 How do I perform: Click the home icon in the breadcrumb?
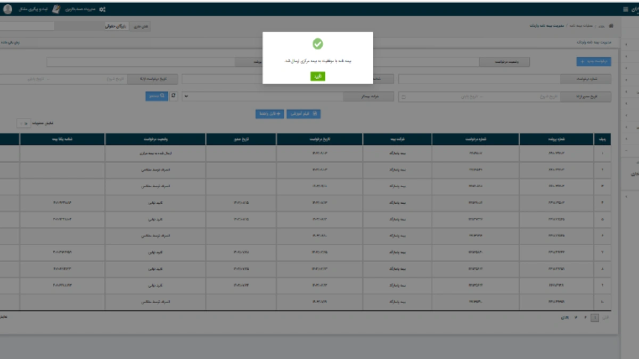pyautogui.click(x=611, y=26)
